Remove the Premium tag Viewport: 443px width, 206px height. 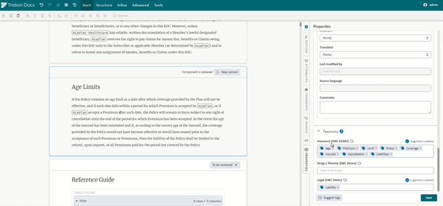point(357,148)
